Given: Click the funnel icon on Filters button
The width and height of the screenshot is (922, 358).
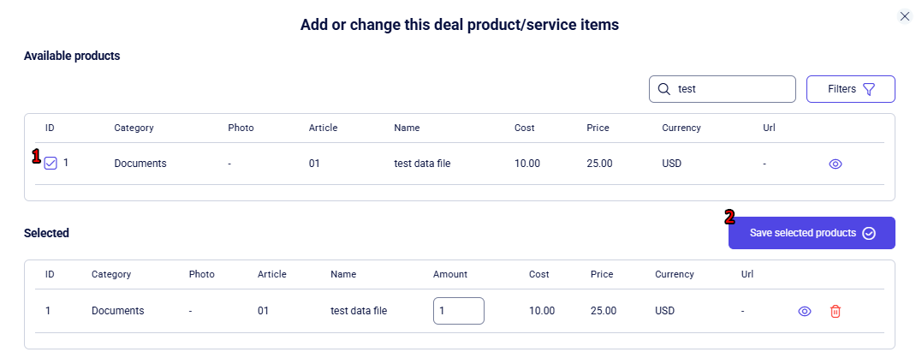Looking at the screenshot, I should 869,89.
